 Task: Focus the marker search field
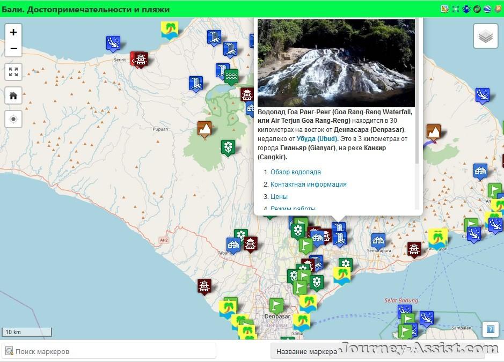(109, 351)
